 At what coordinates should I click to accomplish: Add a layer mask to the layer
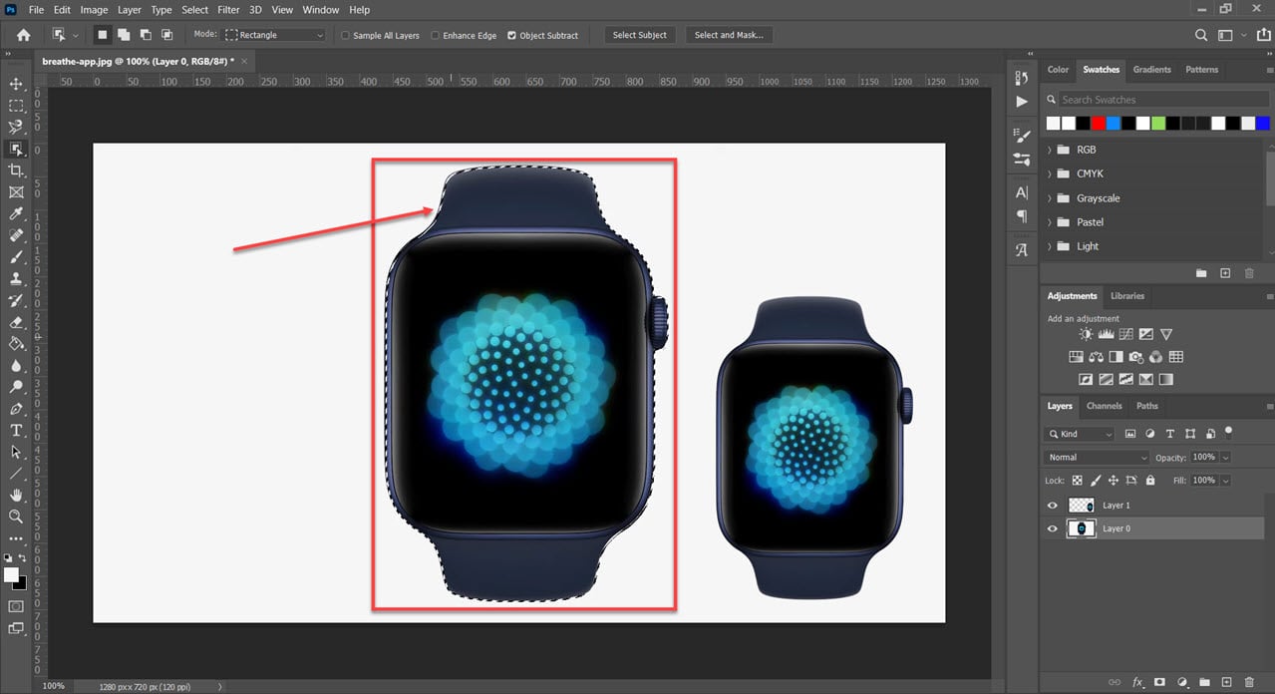coord(1159,683)
